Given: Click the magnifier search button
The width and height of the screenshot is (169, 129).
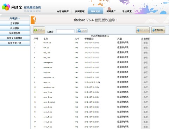Looking at the screenshot, I should (82, 31).
